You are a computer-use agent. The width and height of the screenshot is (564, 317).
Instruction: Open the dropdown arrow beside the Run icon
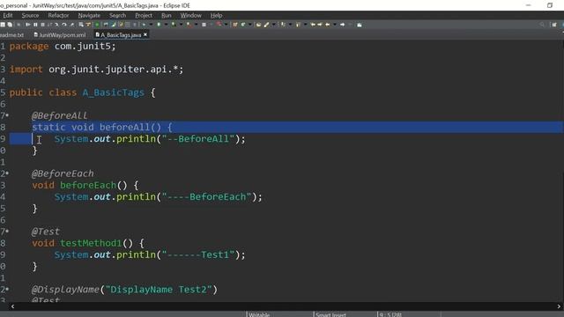click(166, 25)
